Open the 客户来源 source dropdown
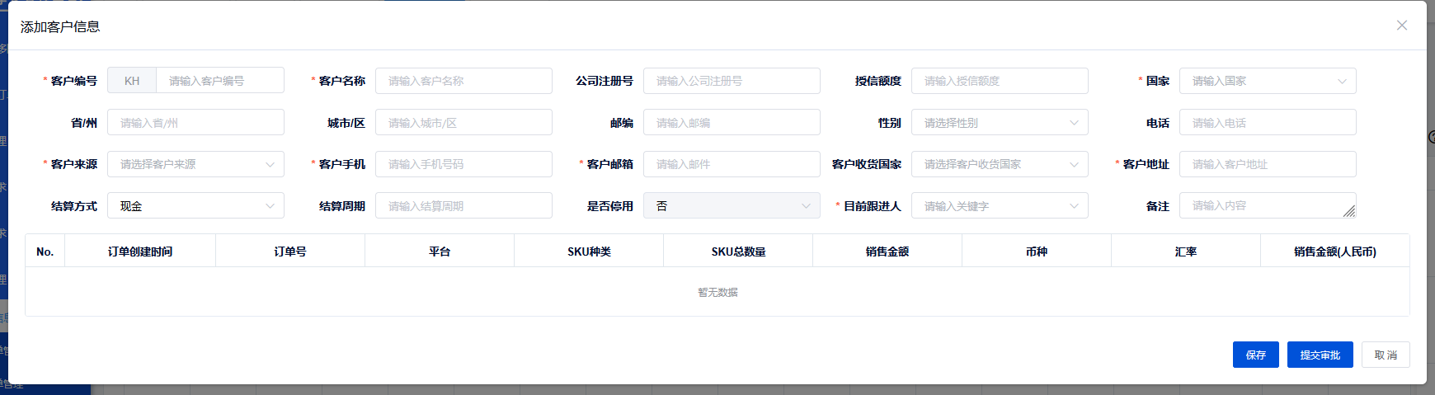1435x395 pixels. coord(195,164)
